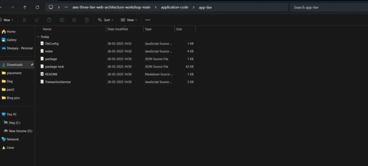The height and width of the screenshot is (166, 368).
Task: Click the Copy toolbar icon
Action: tap(37, 20)
